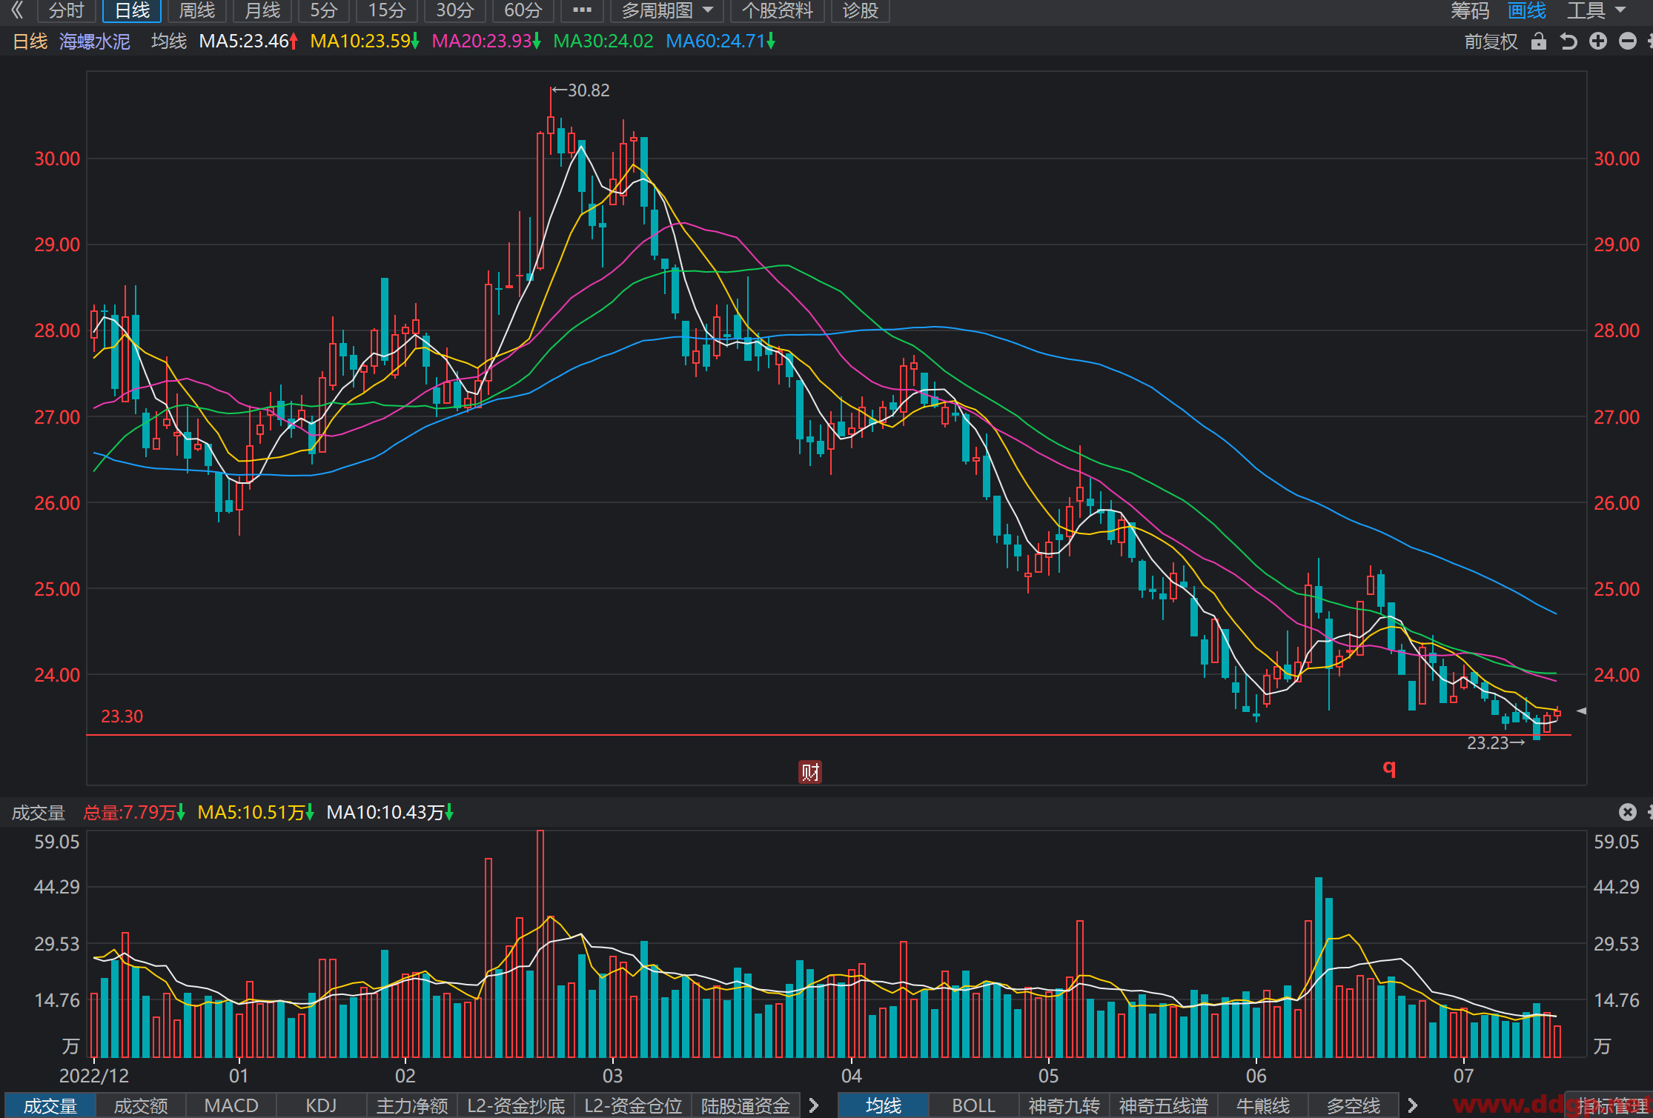
Task: Click the 诊股 diagnosis button
Action: 861,10
